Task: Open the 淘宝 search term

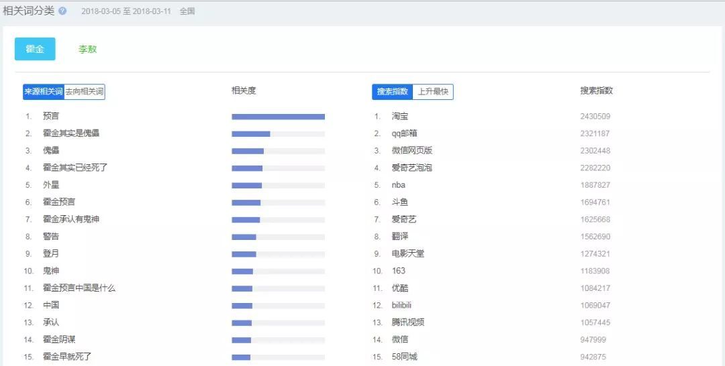Action: tap(400, 117)
